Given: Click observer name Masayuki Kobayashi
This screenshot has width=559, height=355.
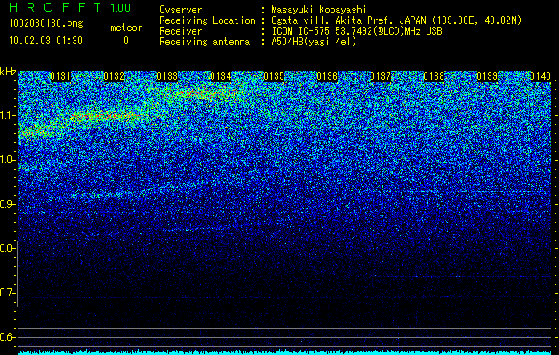Looking at the screenshot, I should click(x=319, y=10).
